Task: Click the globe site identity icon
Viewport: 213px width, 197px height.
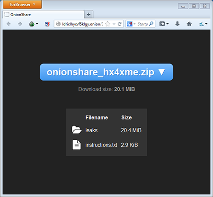Action: pos(58,24)
